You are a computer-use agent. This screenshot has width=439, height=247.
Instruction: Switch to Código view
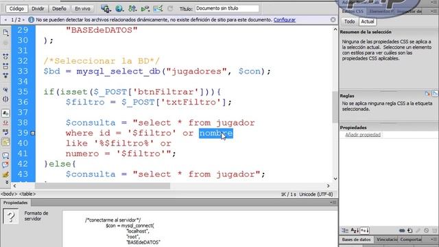point(16,9)
